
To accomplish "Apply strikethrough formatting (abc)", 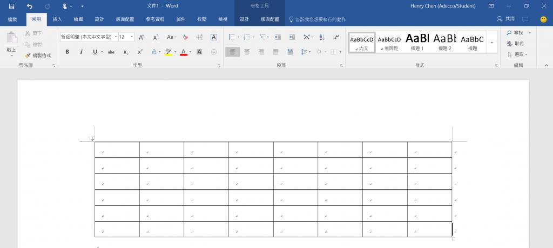I will coord(111,52).
